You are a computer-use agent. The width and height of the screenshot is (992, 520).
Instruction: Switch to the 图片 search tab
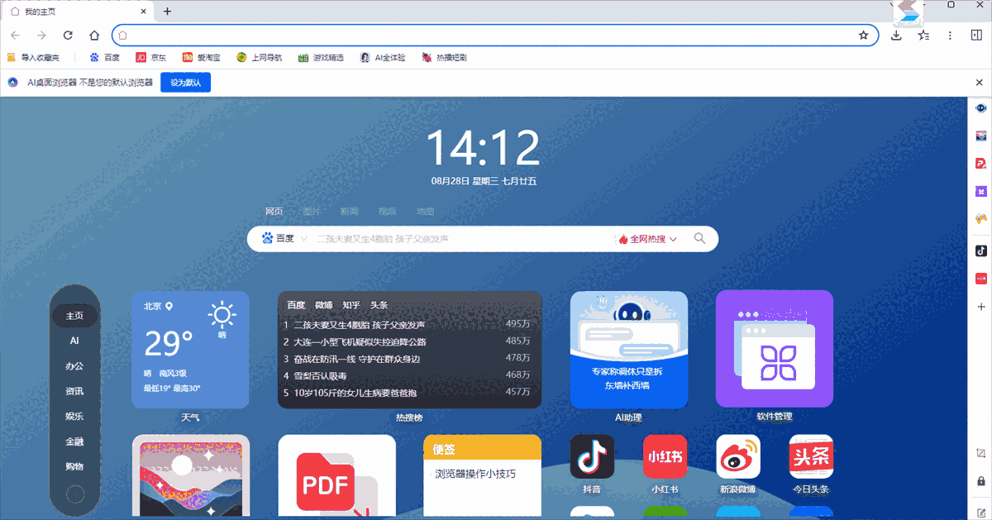coord(311,211)
